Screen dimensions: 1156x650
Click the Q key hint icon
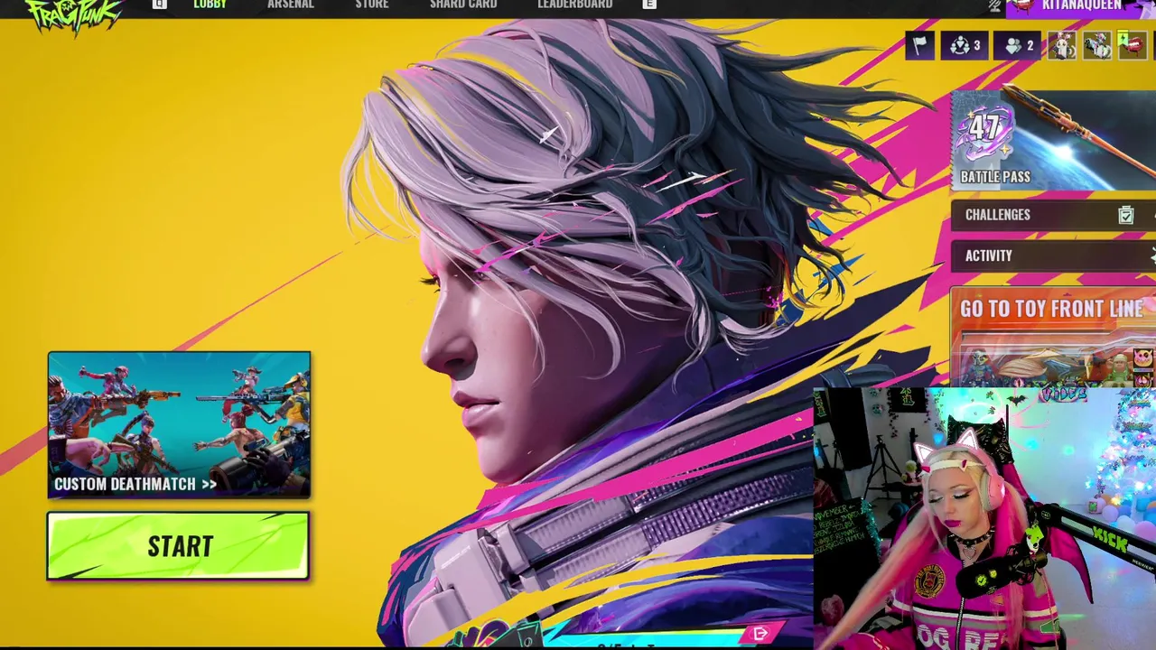160,5
